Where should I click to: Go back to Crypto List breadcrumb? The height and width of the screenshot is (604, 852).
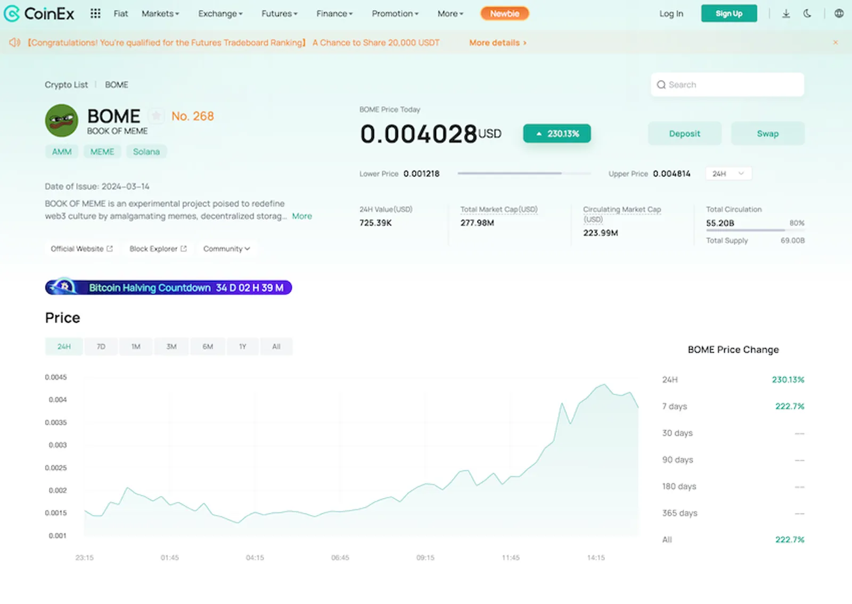(x=66, y=85)
